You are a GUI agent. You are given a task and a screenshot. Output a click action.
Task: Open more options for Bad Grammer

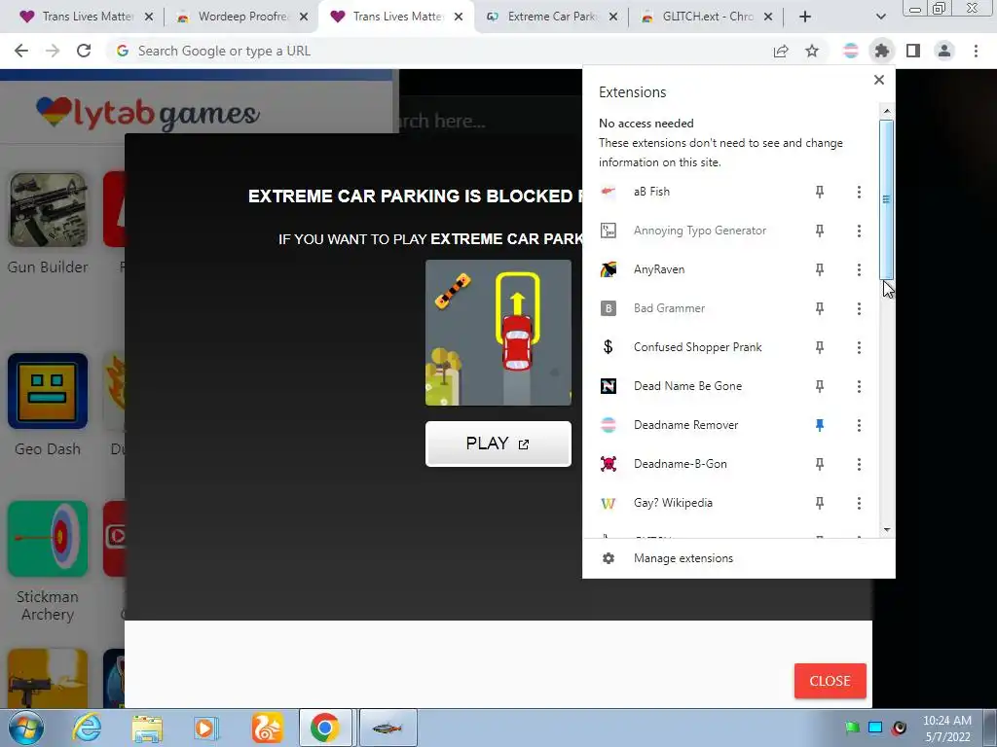point(859,308)
